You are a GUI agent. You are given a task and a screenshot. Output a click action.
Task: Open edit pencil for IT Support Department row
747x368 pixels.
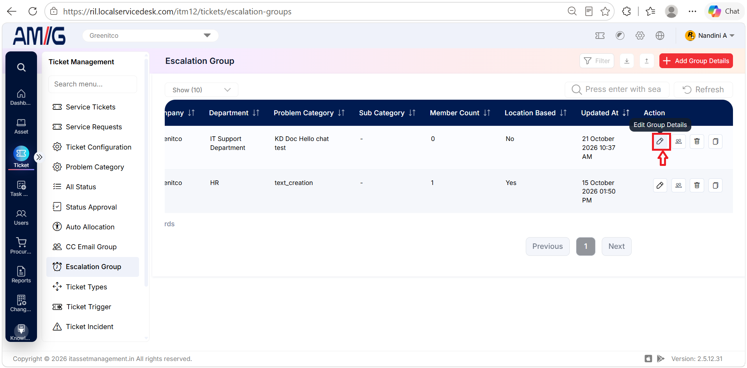(x=660, y=141)
